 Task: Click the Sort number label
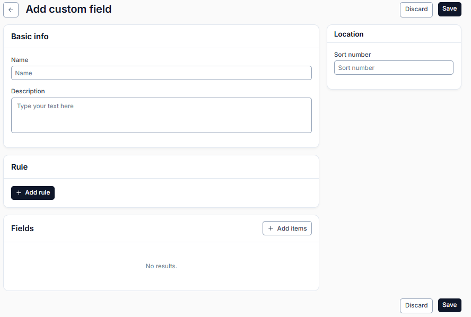[x=352, y=55]
